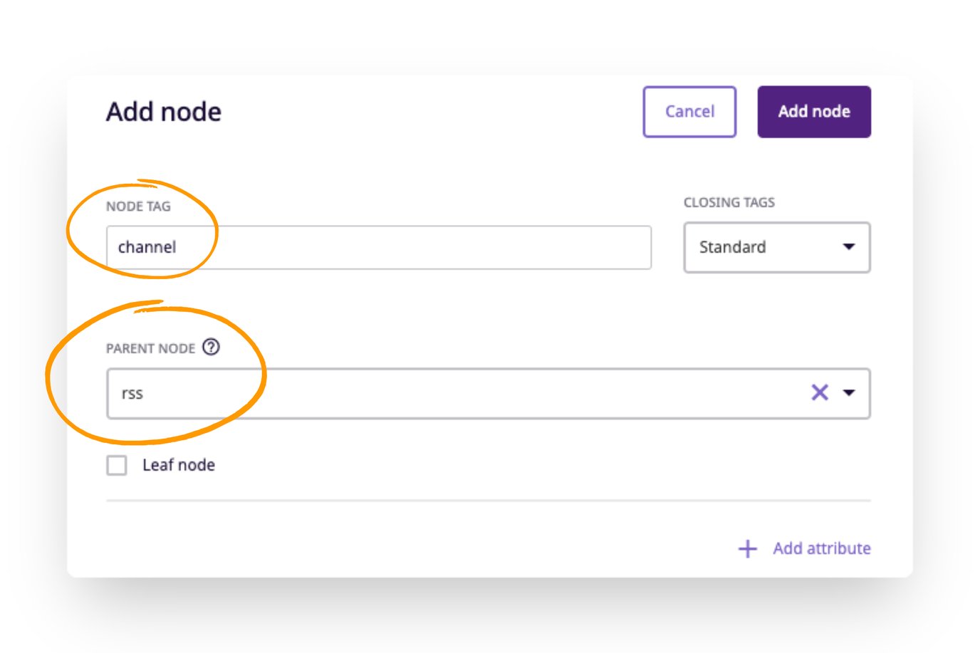
Task: Click the Leaf node checkbox label
Action: 179,465
